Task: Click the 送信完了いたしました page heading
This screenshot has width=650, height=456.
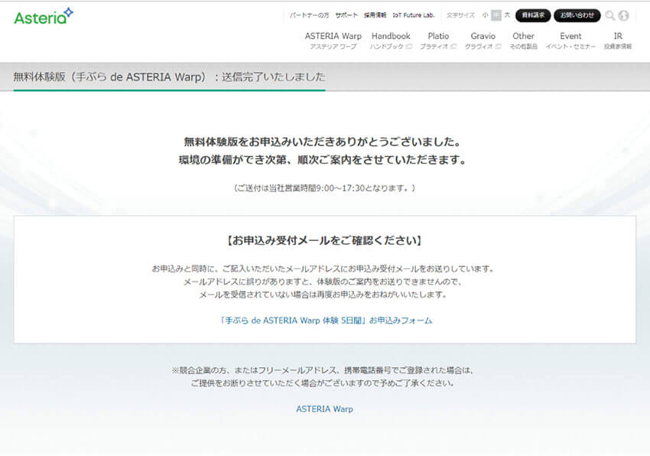Action: click(169, 77)
